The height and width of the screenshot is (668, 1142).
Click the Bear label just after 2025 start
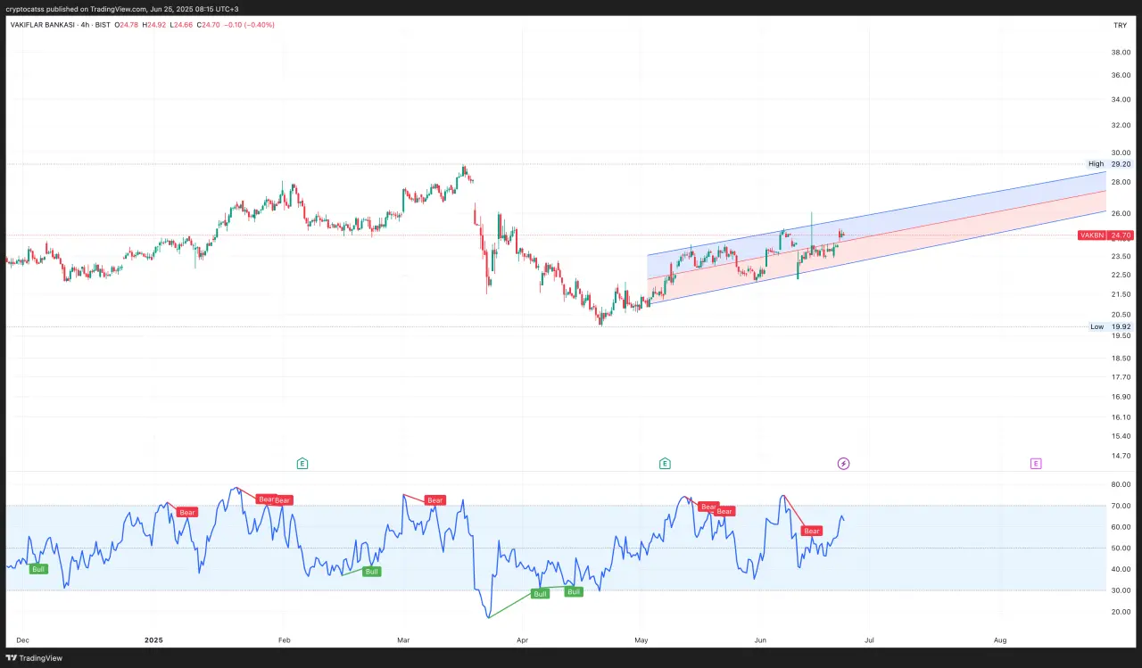(x=186, y=512)
